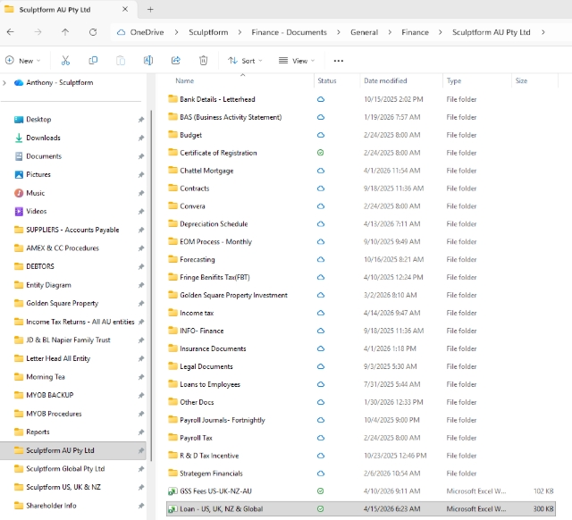Close the Sculptform AU Pty Ltd tab
Viewport: 572px width, 520px height.
[125, 9]
